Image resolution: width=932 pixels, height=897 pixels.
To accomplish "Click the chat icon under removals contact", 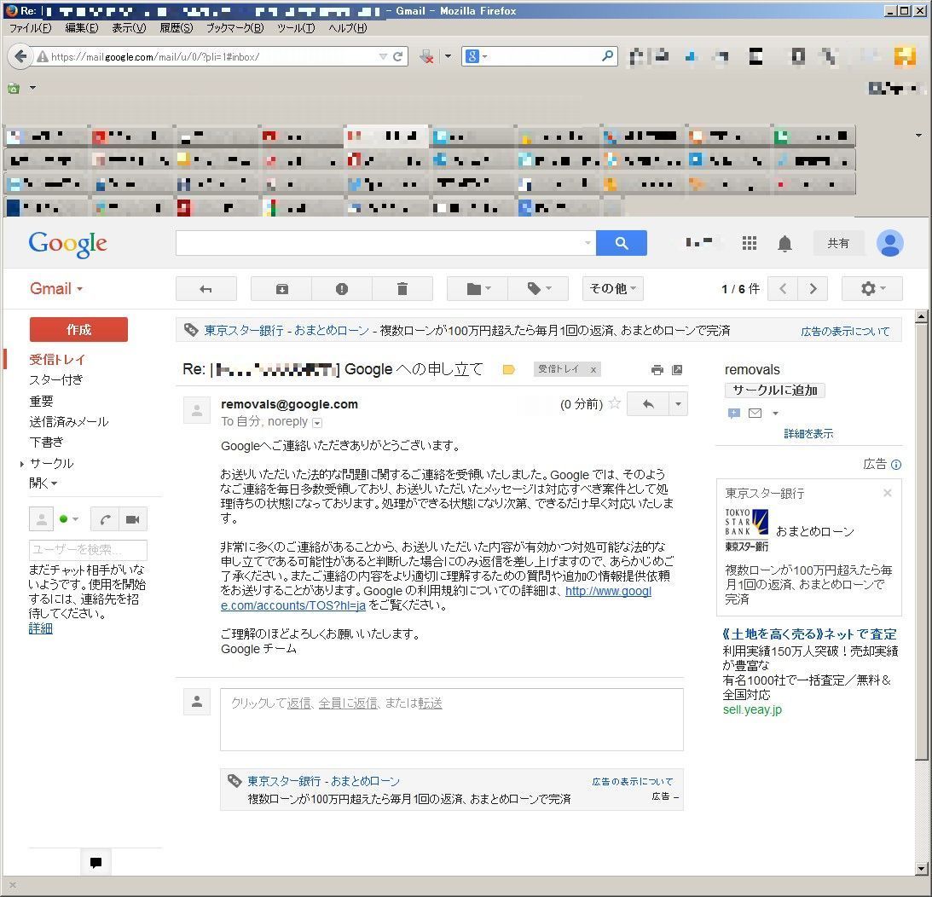I will [734, 414].
